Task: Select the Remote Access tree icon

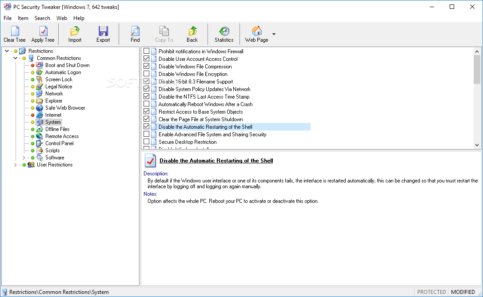Action: tap(40, 136)
